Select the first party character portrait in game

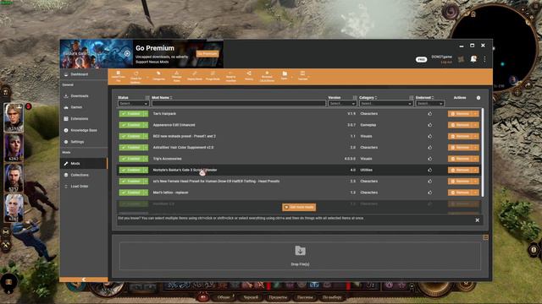(14, 117)
